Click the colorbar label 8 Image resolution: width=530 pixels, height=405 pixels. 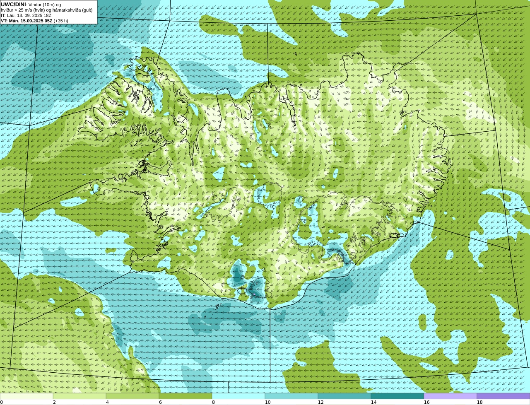click(x=213, y=402)
